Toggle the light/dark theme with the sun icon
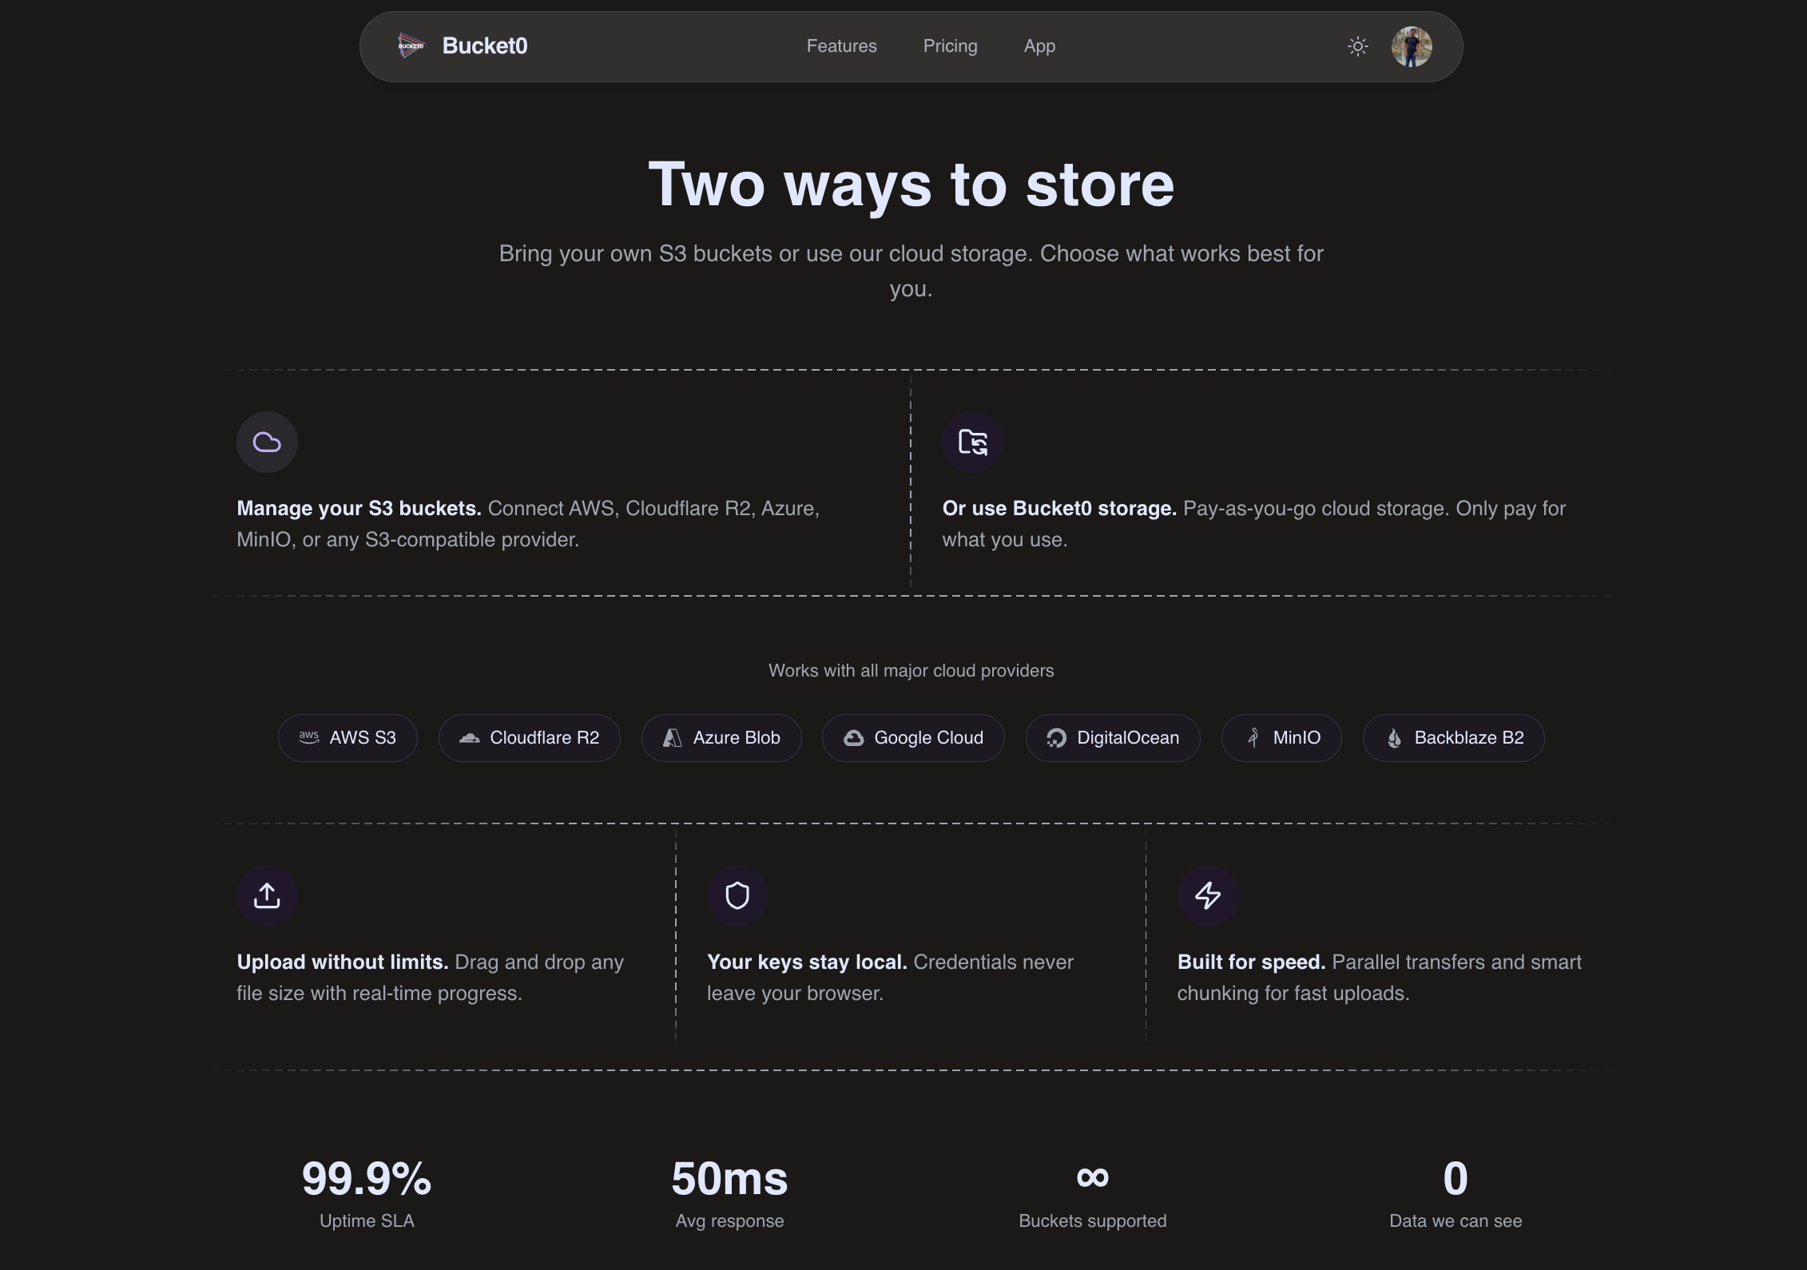The width and height of the screenshot is (1807, 1270). coord(1357,47)
